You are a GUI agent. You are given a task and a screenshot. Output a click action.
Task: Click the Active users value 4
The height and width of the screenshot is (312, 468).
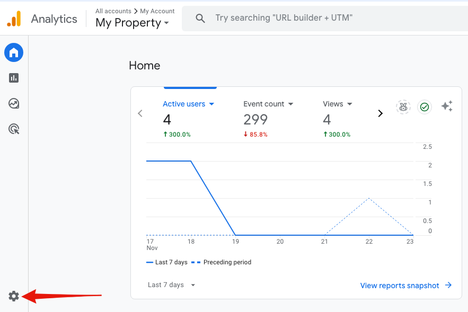(167, 120)
